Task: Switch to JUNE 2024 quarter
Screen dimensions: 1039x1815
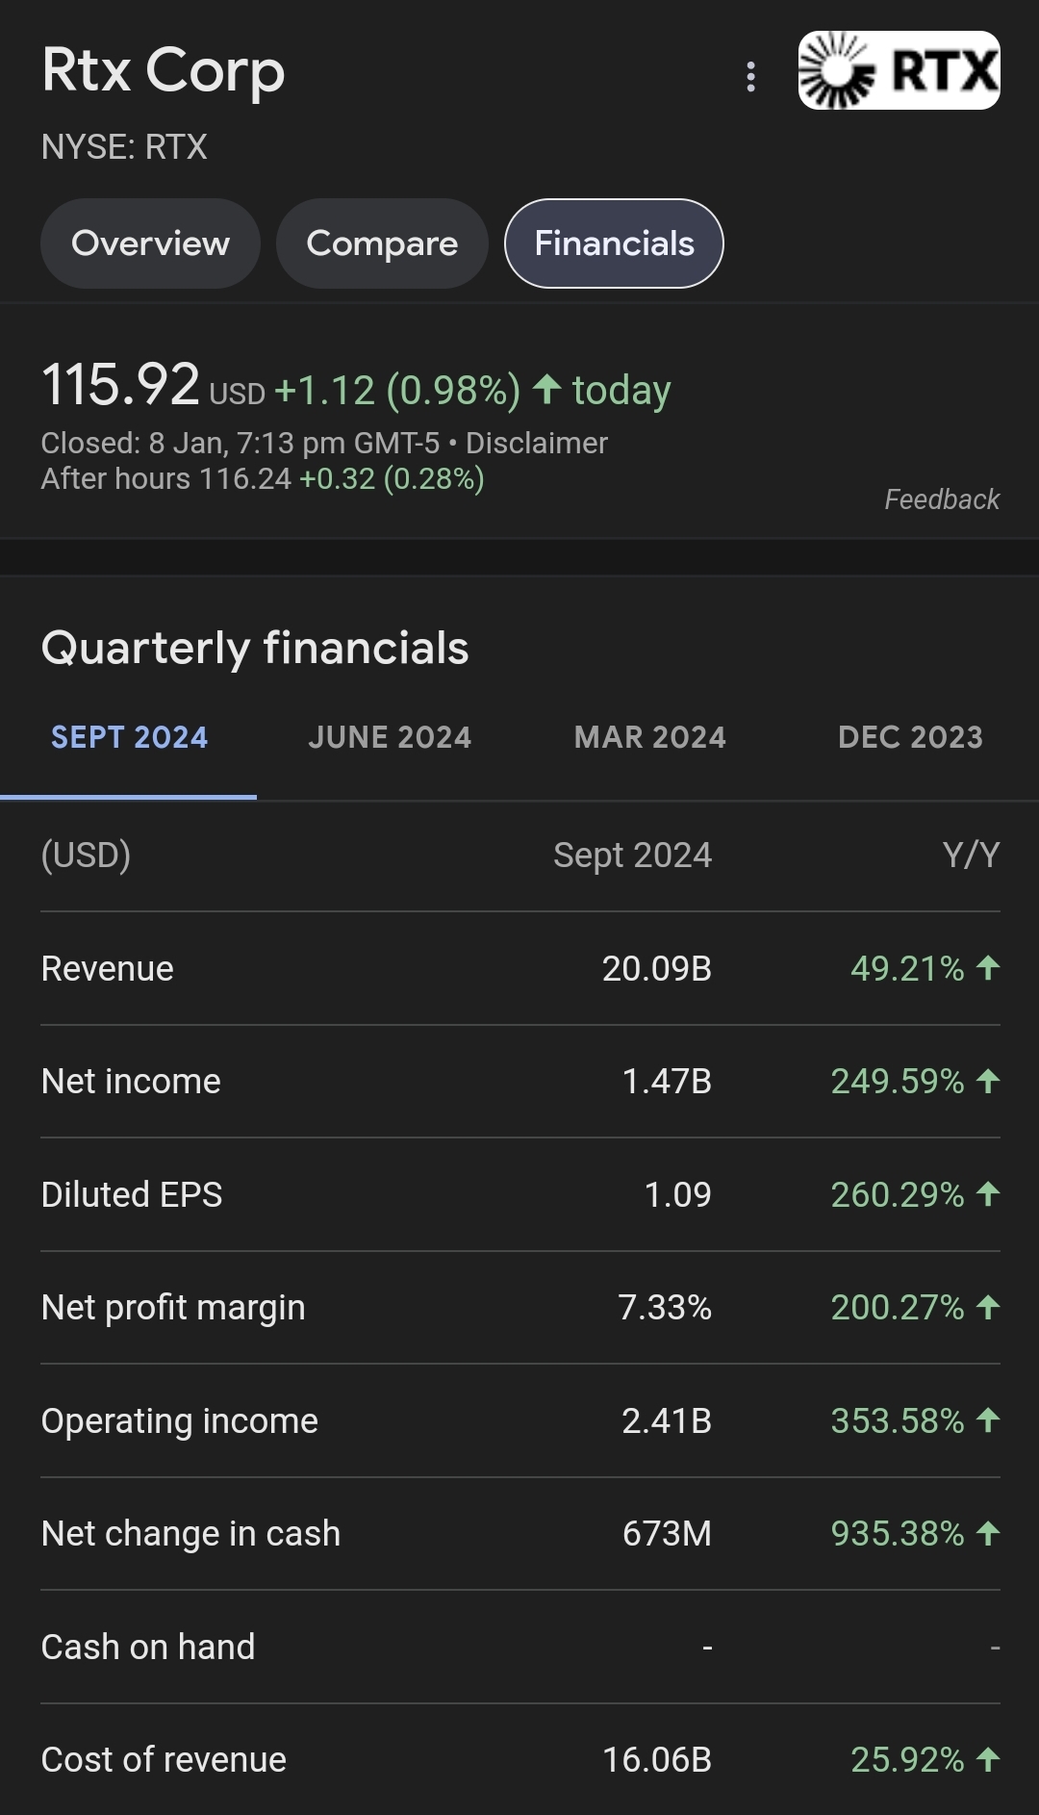Action: click(x=390, y=737)
